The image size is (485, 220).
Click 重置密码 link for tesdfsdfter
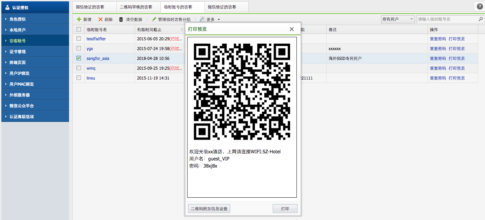(x=438, y=39)
